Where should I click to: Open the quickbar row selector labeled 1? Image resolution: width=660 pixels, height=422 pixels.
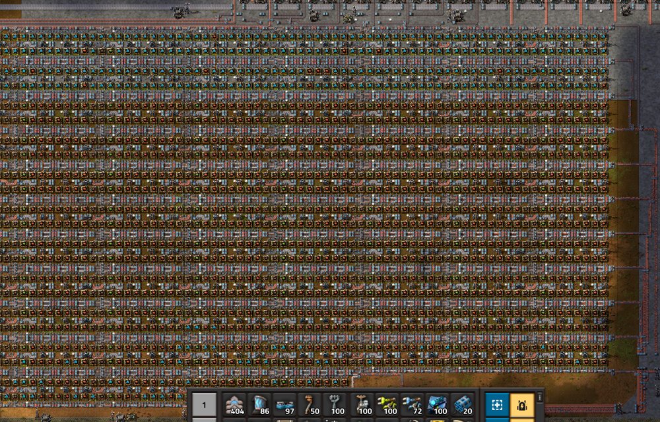point(204,405)
